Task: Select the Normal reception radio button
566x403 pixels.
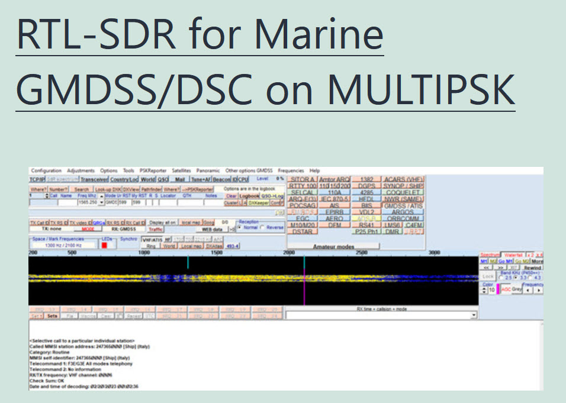Action: (x=240, y=227)
